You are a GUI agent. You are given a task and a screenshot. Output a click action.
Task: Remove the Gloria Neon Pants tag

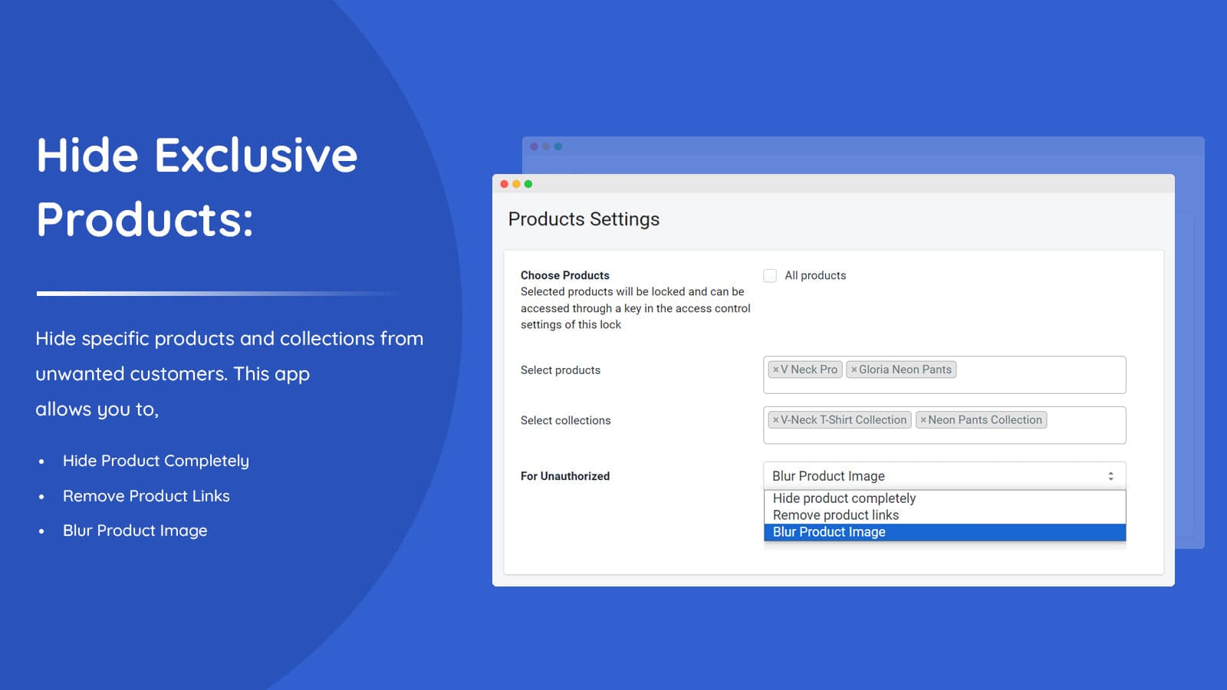(854, 370)
